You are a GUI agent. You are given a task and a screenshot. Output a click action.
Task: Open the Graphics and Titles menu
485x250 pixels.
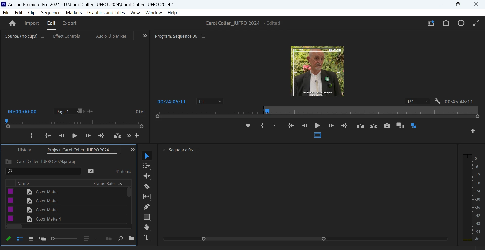click(x=106, y=13)
